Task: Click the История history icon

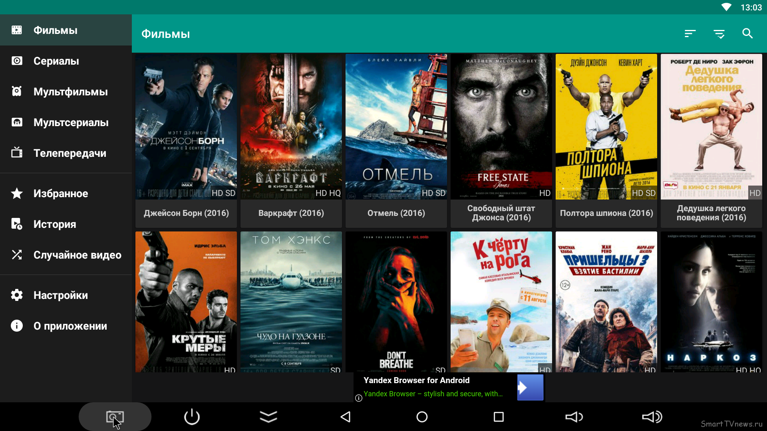Action: 17,224
